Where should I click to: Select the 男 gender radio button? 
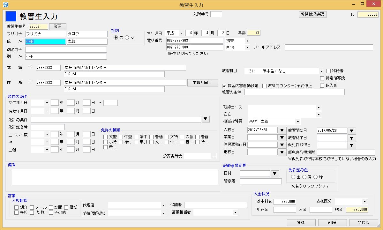pyautogui.click(x=116, y=38)
